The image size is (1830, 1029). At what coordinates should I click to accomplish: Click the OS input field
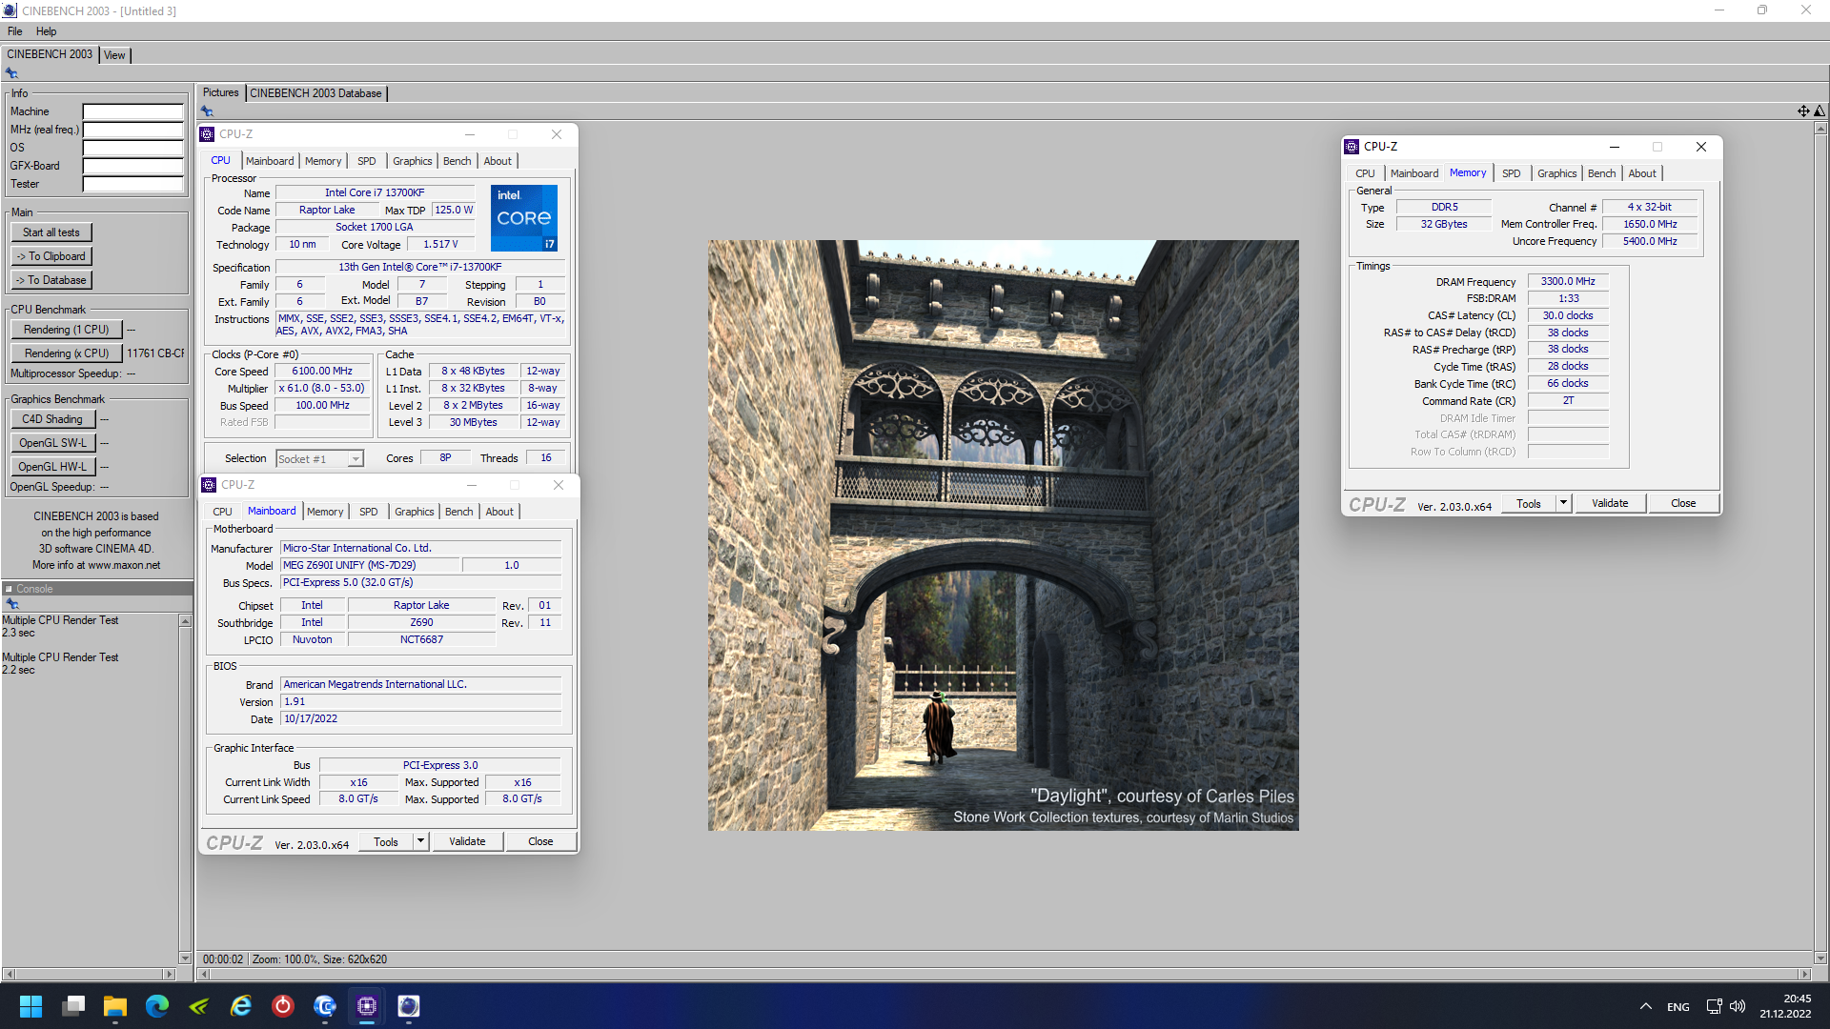[132, 148]
